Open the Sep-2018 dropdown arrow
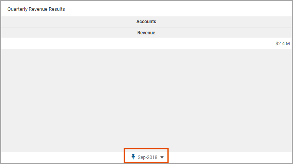The image size is (293, 164). pyautogui.click(x=162, y=157)
